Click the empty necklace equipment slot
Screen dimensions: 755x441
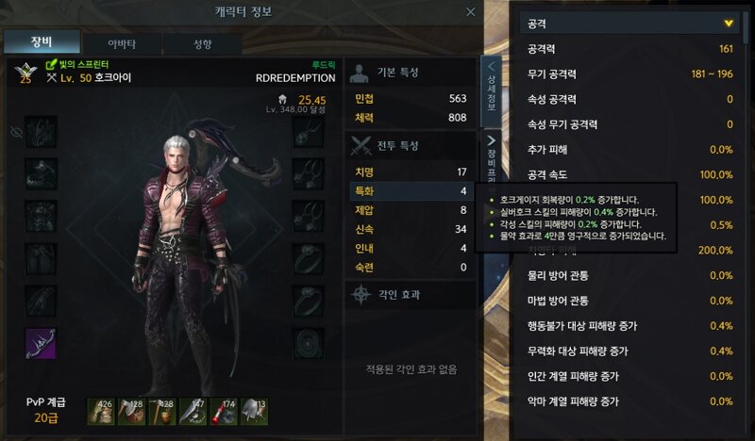pyautogui.click(x=309, y=132)
